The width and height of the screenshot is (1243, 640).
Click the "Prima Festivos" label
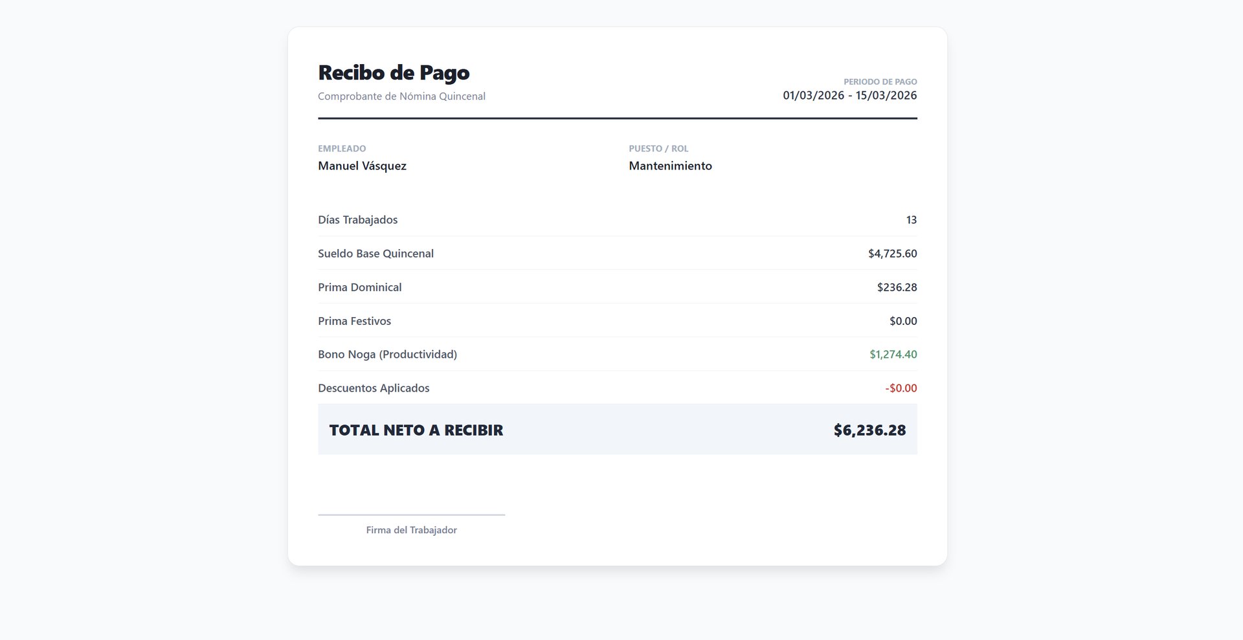354,321
